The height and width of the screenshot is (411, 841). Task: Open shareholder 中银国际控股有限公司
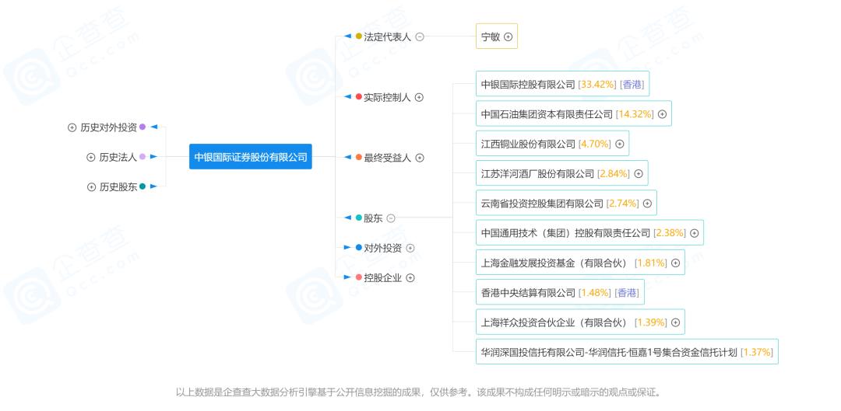pos(563,84)
